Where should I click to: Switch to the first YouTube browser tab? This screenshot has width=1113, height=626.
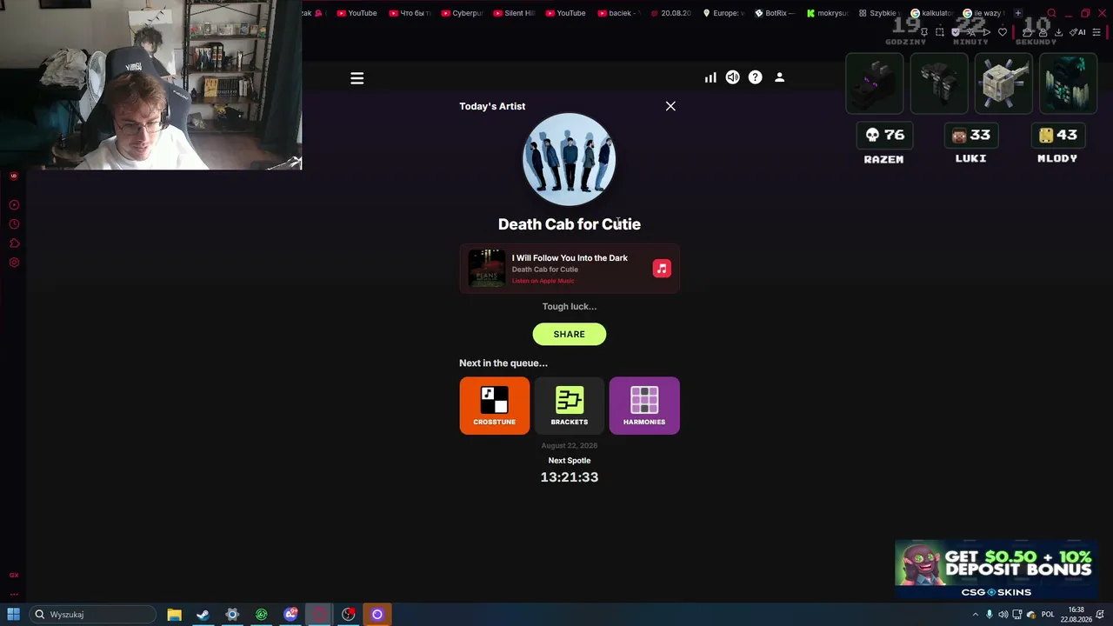click(357, 13)
